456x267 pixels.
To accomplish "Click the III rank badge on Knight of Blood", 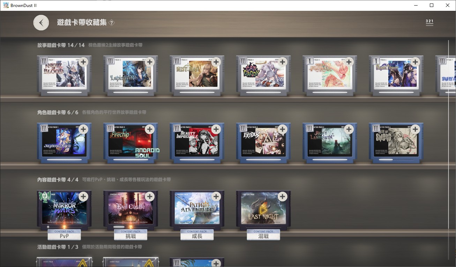I will coord(44,61).
